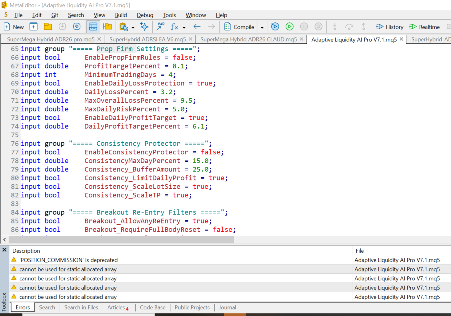Click the VAR go-to-variable icon
This screenshot has height=316, width=451.
(160, 27)
